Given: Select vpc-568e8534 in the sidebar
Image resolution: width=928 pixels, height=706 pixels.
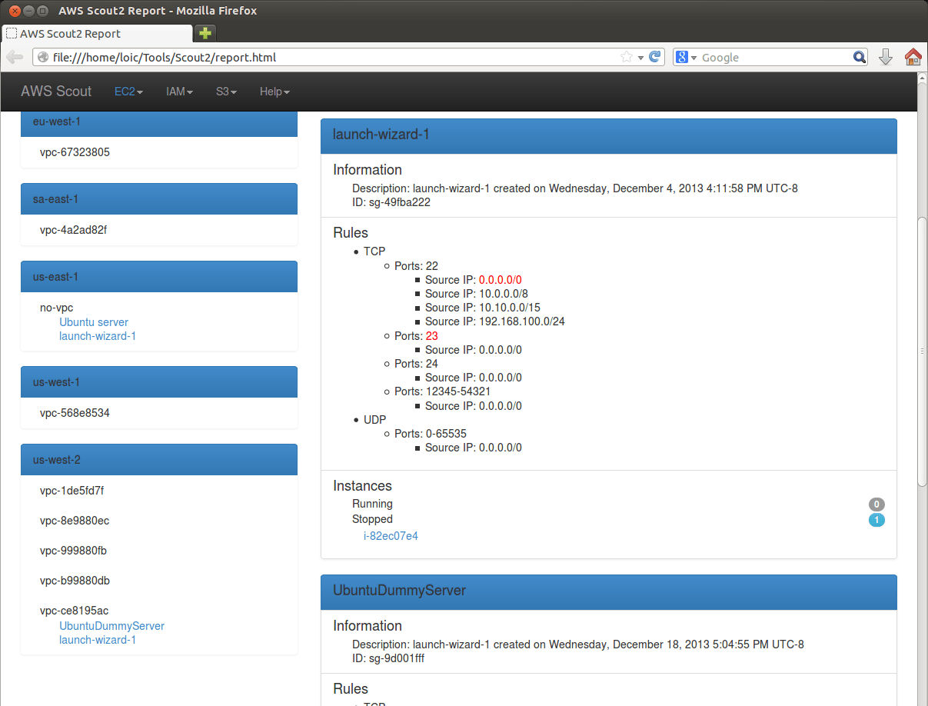Looking at the screenshot, I should (x=75, y=413).
